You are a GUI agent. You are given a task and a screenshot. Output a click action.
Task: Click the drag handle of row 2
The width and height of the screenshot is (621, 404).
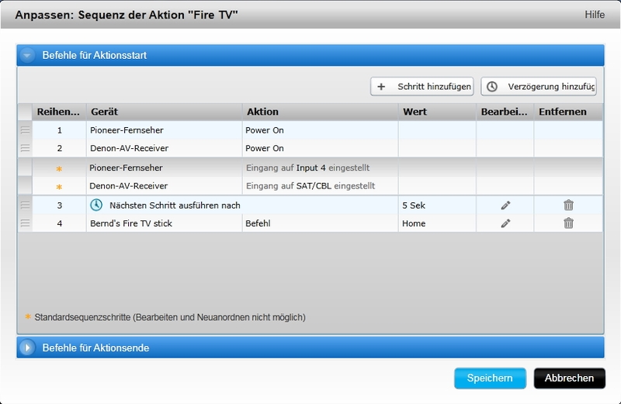point(25,148)
